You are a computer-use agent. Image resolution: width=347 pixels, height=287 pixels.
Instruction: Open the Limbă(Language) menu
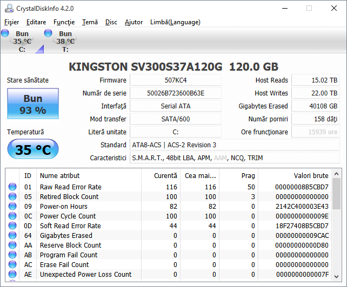175,22
